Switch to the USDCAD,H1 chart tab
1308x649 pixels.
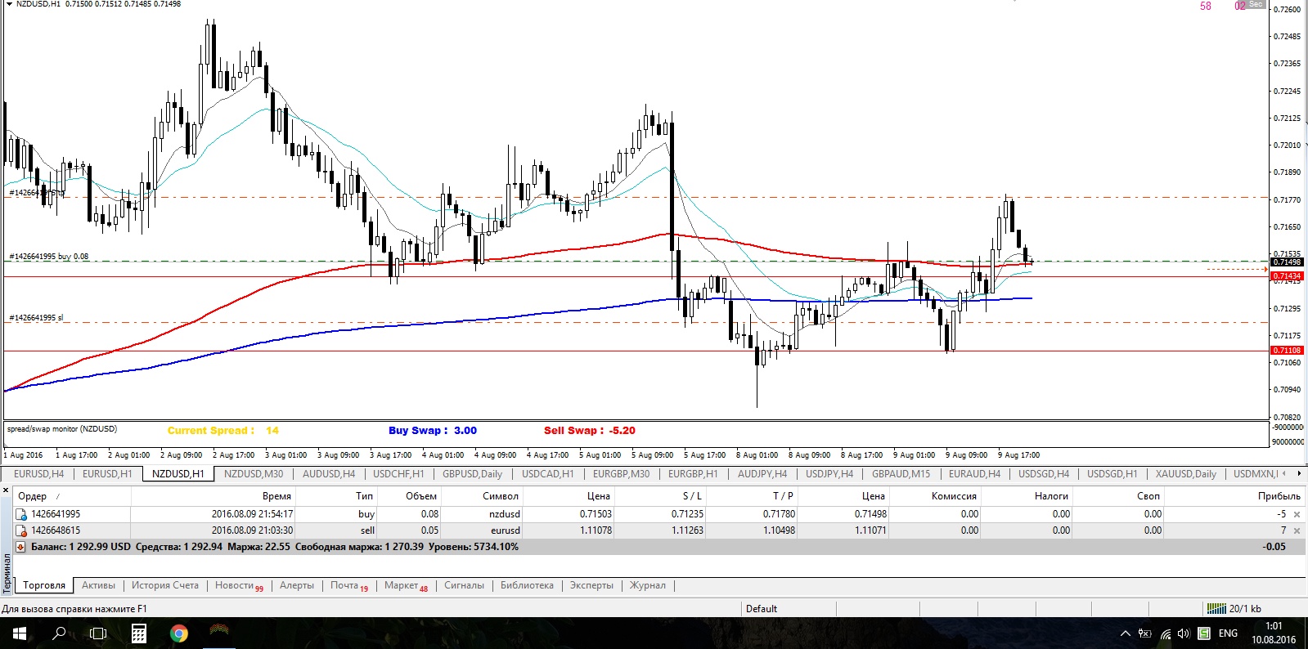548,474
